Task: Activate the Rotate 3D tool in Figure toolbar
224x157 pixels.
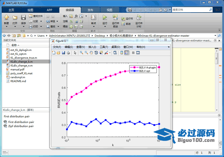Action: 96,53
